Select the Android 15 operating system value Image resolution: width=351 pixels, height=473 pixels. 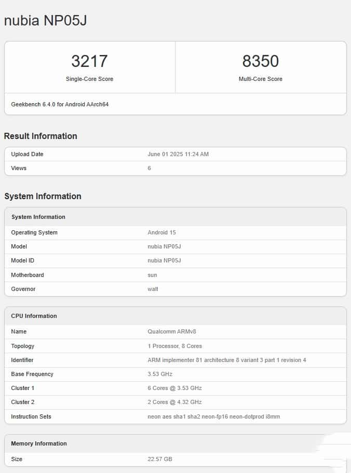pos(161,232)
